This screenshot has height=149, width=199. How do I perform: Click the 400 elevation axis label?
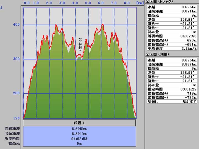(x=17, y=25)
